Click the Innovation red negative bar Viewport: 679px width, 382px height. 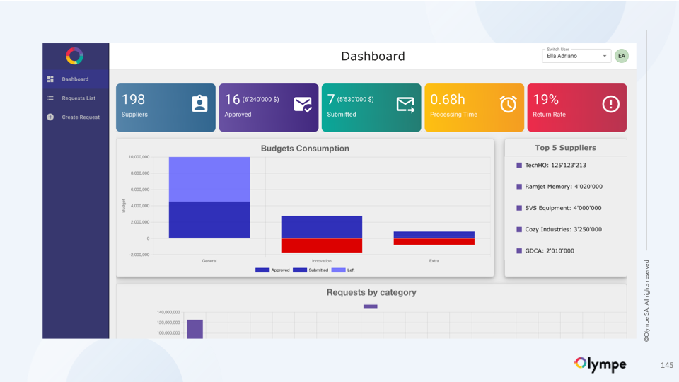coord(322,245)
